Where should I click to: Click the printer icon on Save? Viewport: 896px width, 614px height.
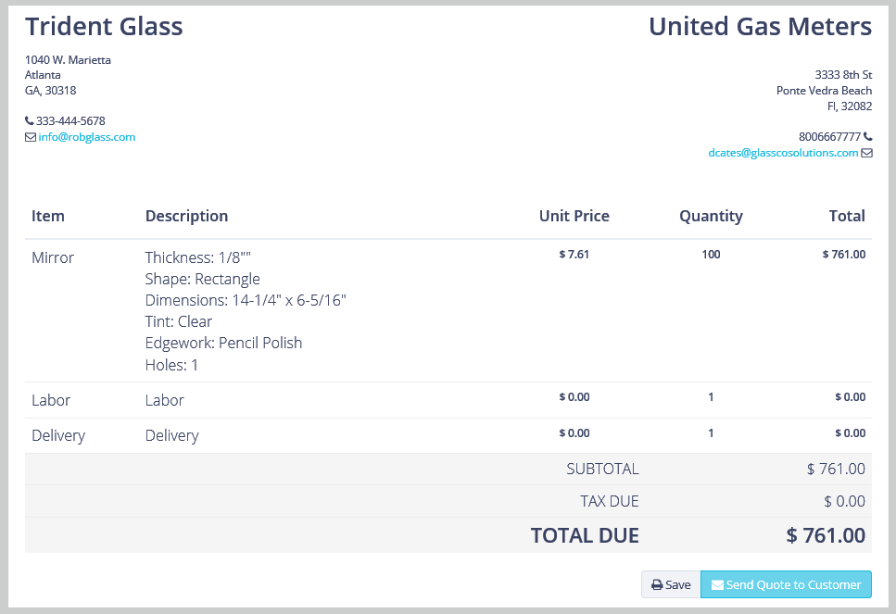tap(657, 585)
